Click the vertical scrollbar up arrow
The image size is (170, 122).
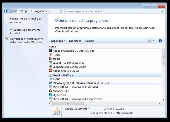pos(164,46)
